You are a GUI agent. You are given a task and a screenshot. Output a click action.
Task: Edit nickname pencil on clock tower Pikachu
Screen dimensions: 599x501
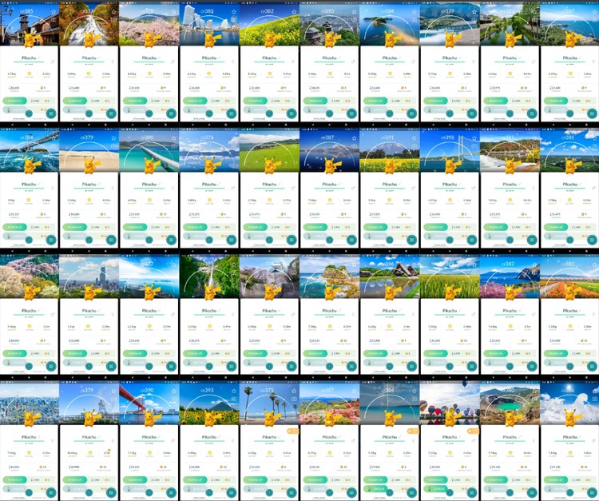39,58
